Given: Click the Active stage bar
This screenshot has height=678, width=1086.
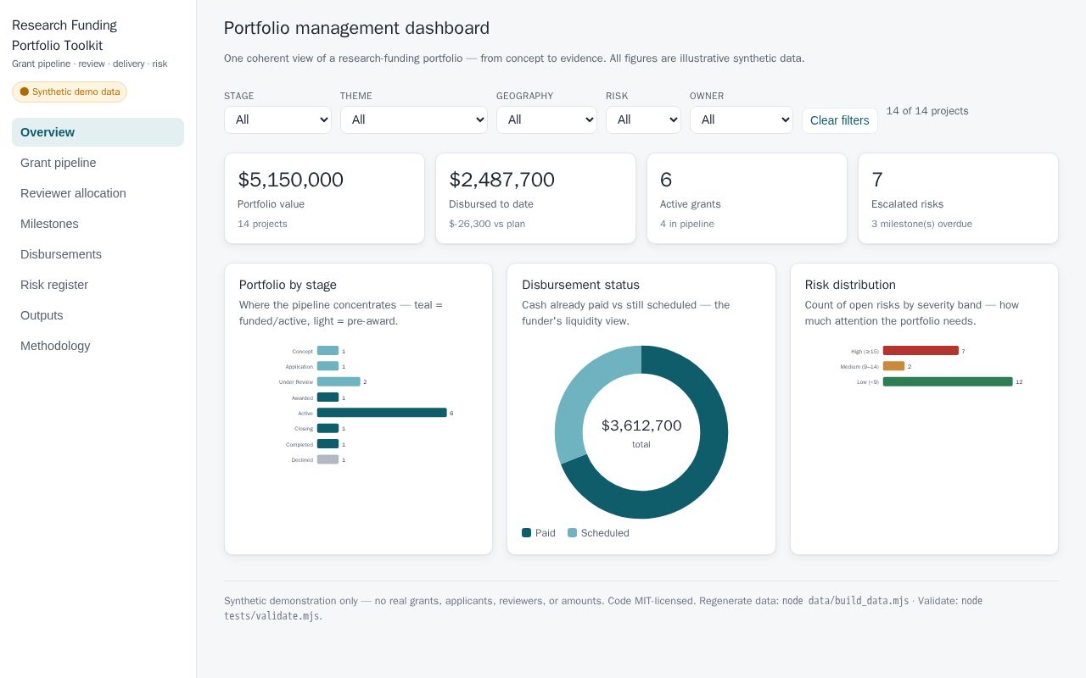Looking at the screenshot, I should pyautogui.click(x=382, y=413).
